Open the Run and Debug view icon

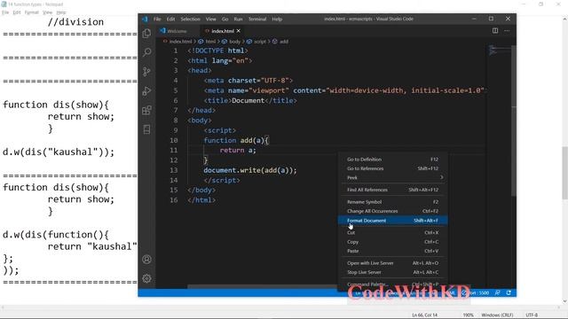(146, 90)
